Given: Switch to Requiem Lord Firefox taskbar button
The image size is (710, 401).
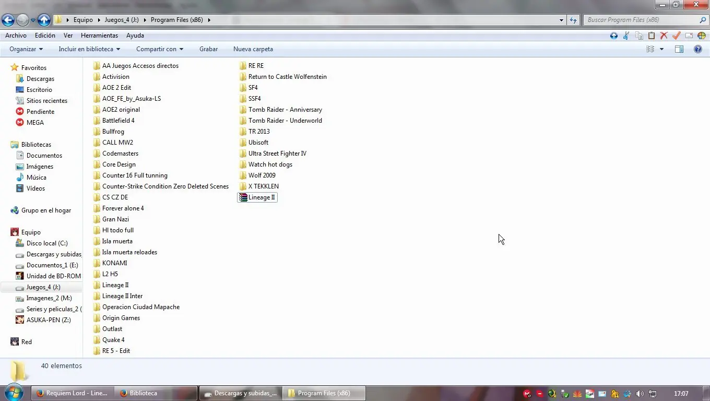Looking at the screenshot, I should [x=73, y=393].
